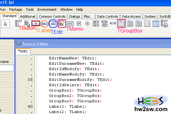Open the Help menu

click(80, 9)
